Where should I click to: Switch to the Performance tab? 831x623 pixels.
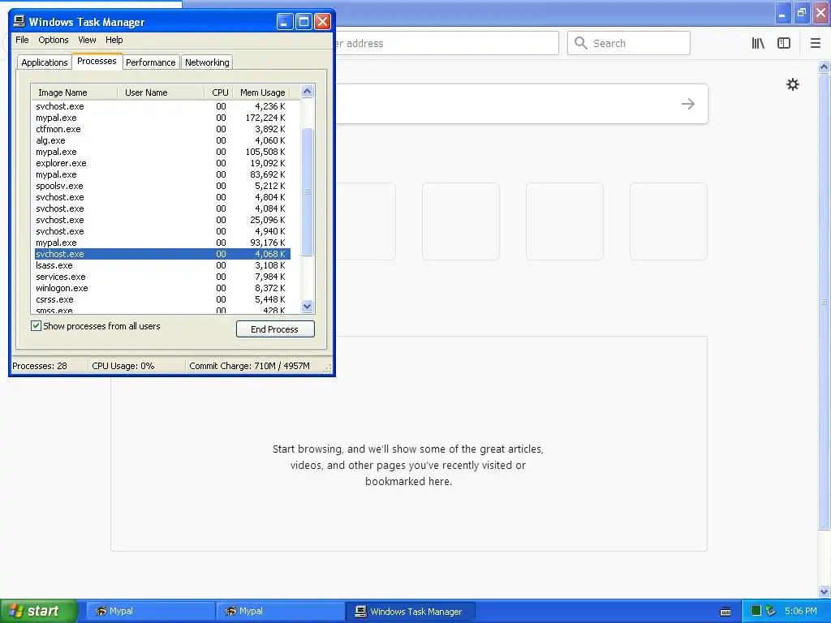pyautogui.click(x=150, y=62)
